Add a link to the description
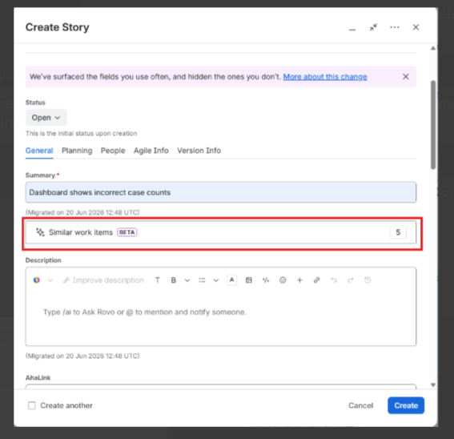 point(316,280)
